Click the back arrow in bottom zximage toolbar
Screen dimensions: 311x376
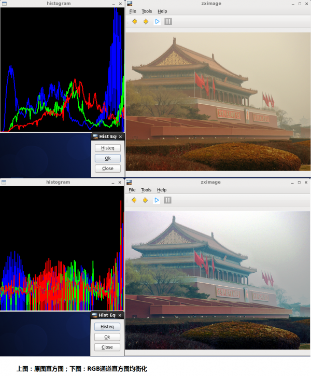click(x=134, y=200)
